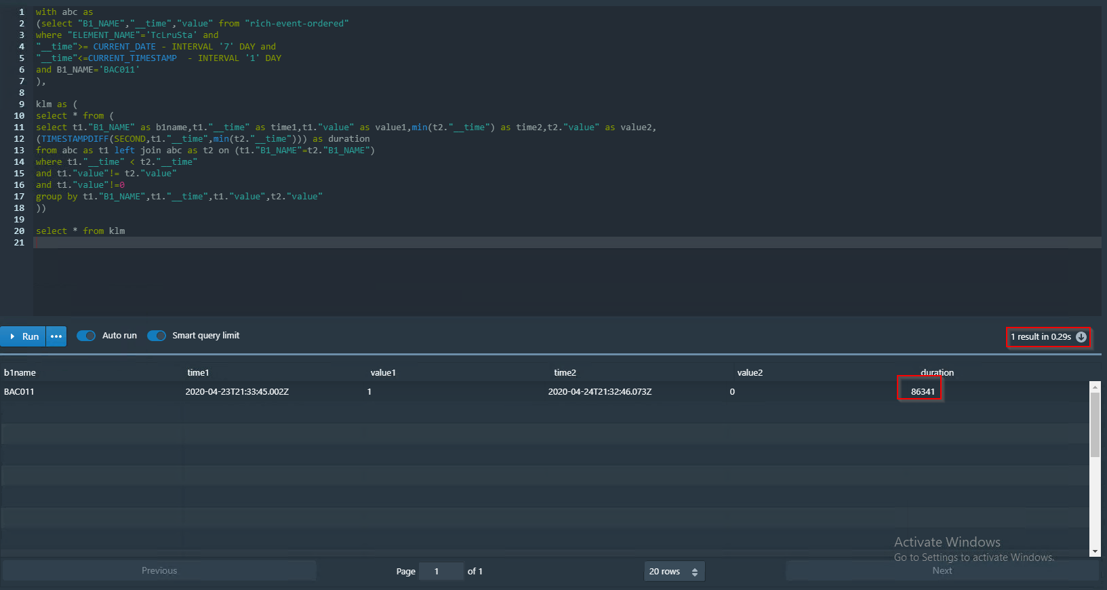Sort by the value1 column header
This screenshot has width=1107, height=590.
point(383,372)
